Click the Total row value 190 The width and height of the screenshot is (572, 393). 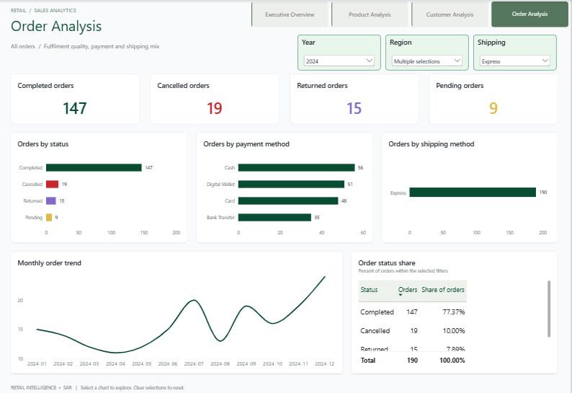pos(412,361)
